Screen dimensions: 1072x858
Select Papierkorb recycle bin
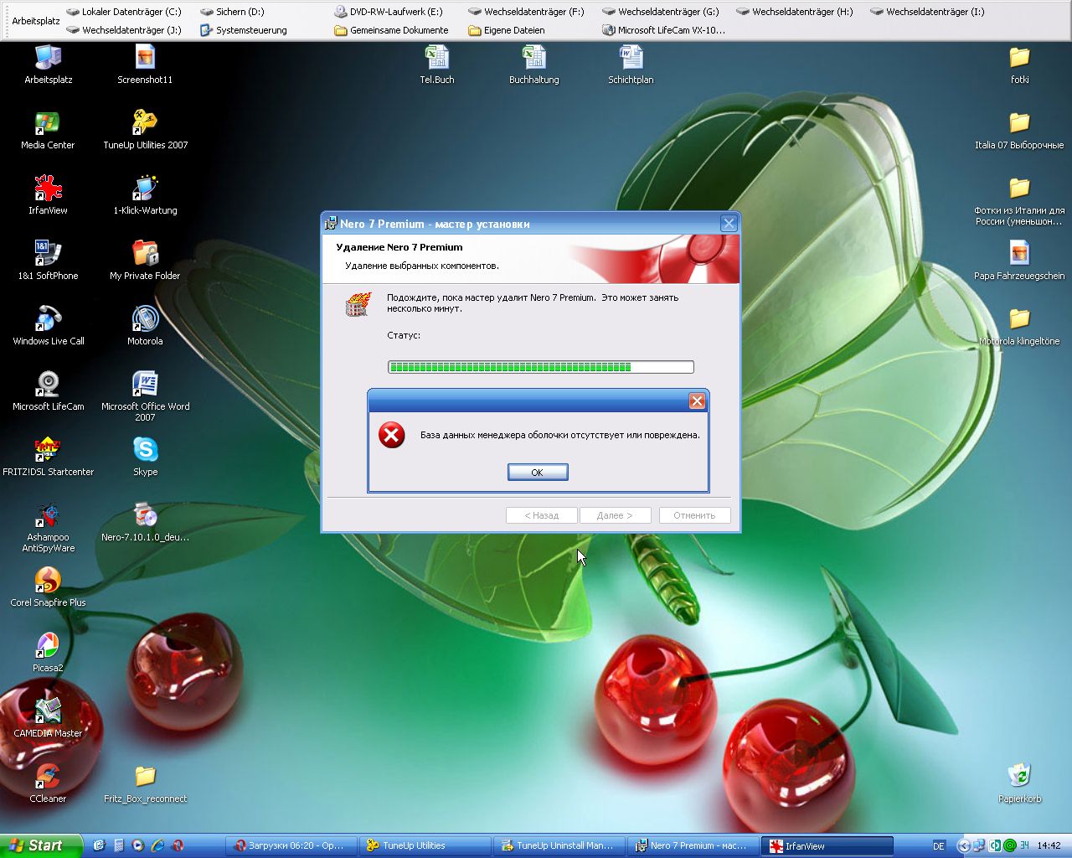coord(1019,783)
